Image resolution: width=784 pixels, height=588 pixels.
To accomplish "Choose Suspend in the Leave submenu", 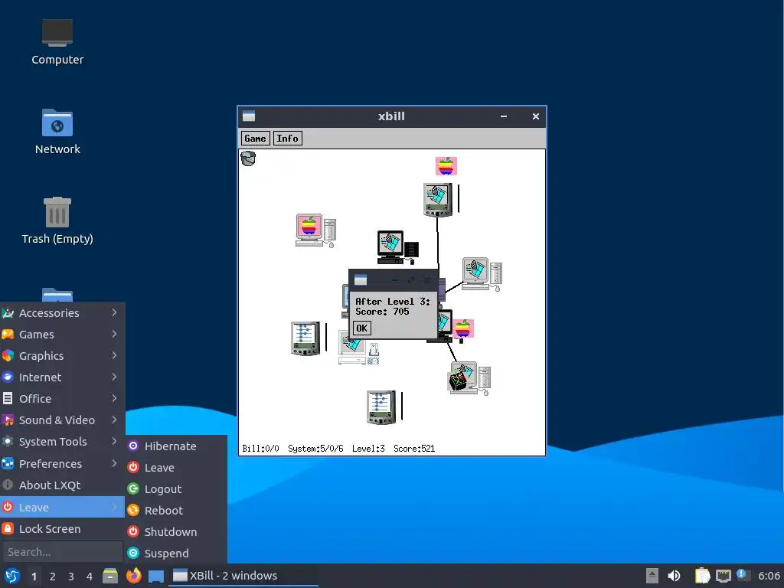I will click(177, 554).
